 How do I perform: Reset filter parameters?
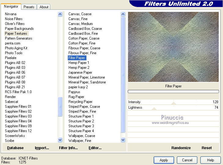tap(207, 148)
